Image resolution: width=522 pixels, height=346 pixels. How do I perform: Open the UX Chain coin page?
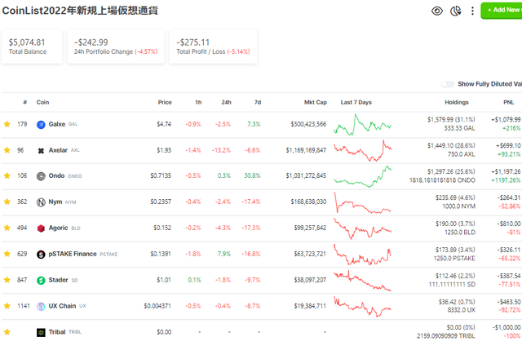point(62,306)
